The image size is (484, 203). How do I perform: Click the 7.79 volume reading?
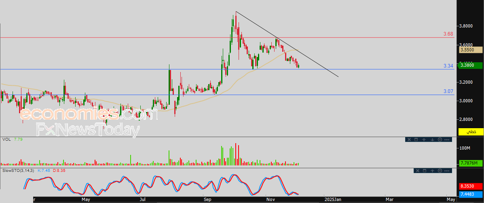19,140
